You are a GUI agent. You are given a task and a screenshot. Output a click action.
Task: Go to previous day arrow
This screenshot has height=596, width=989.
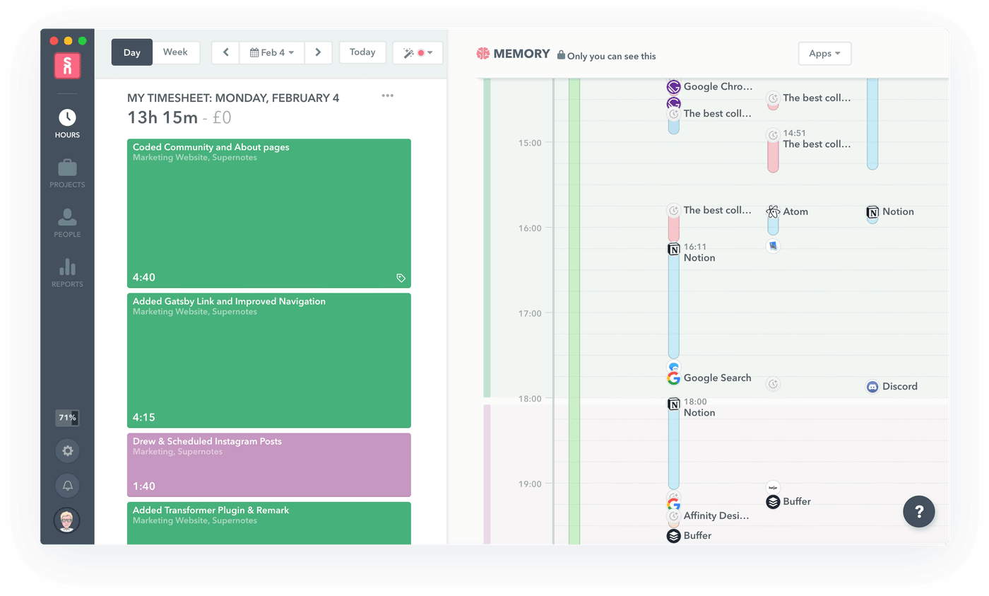(225, 52)
